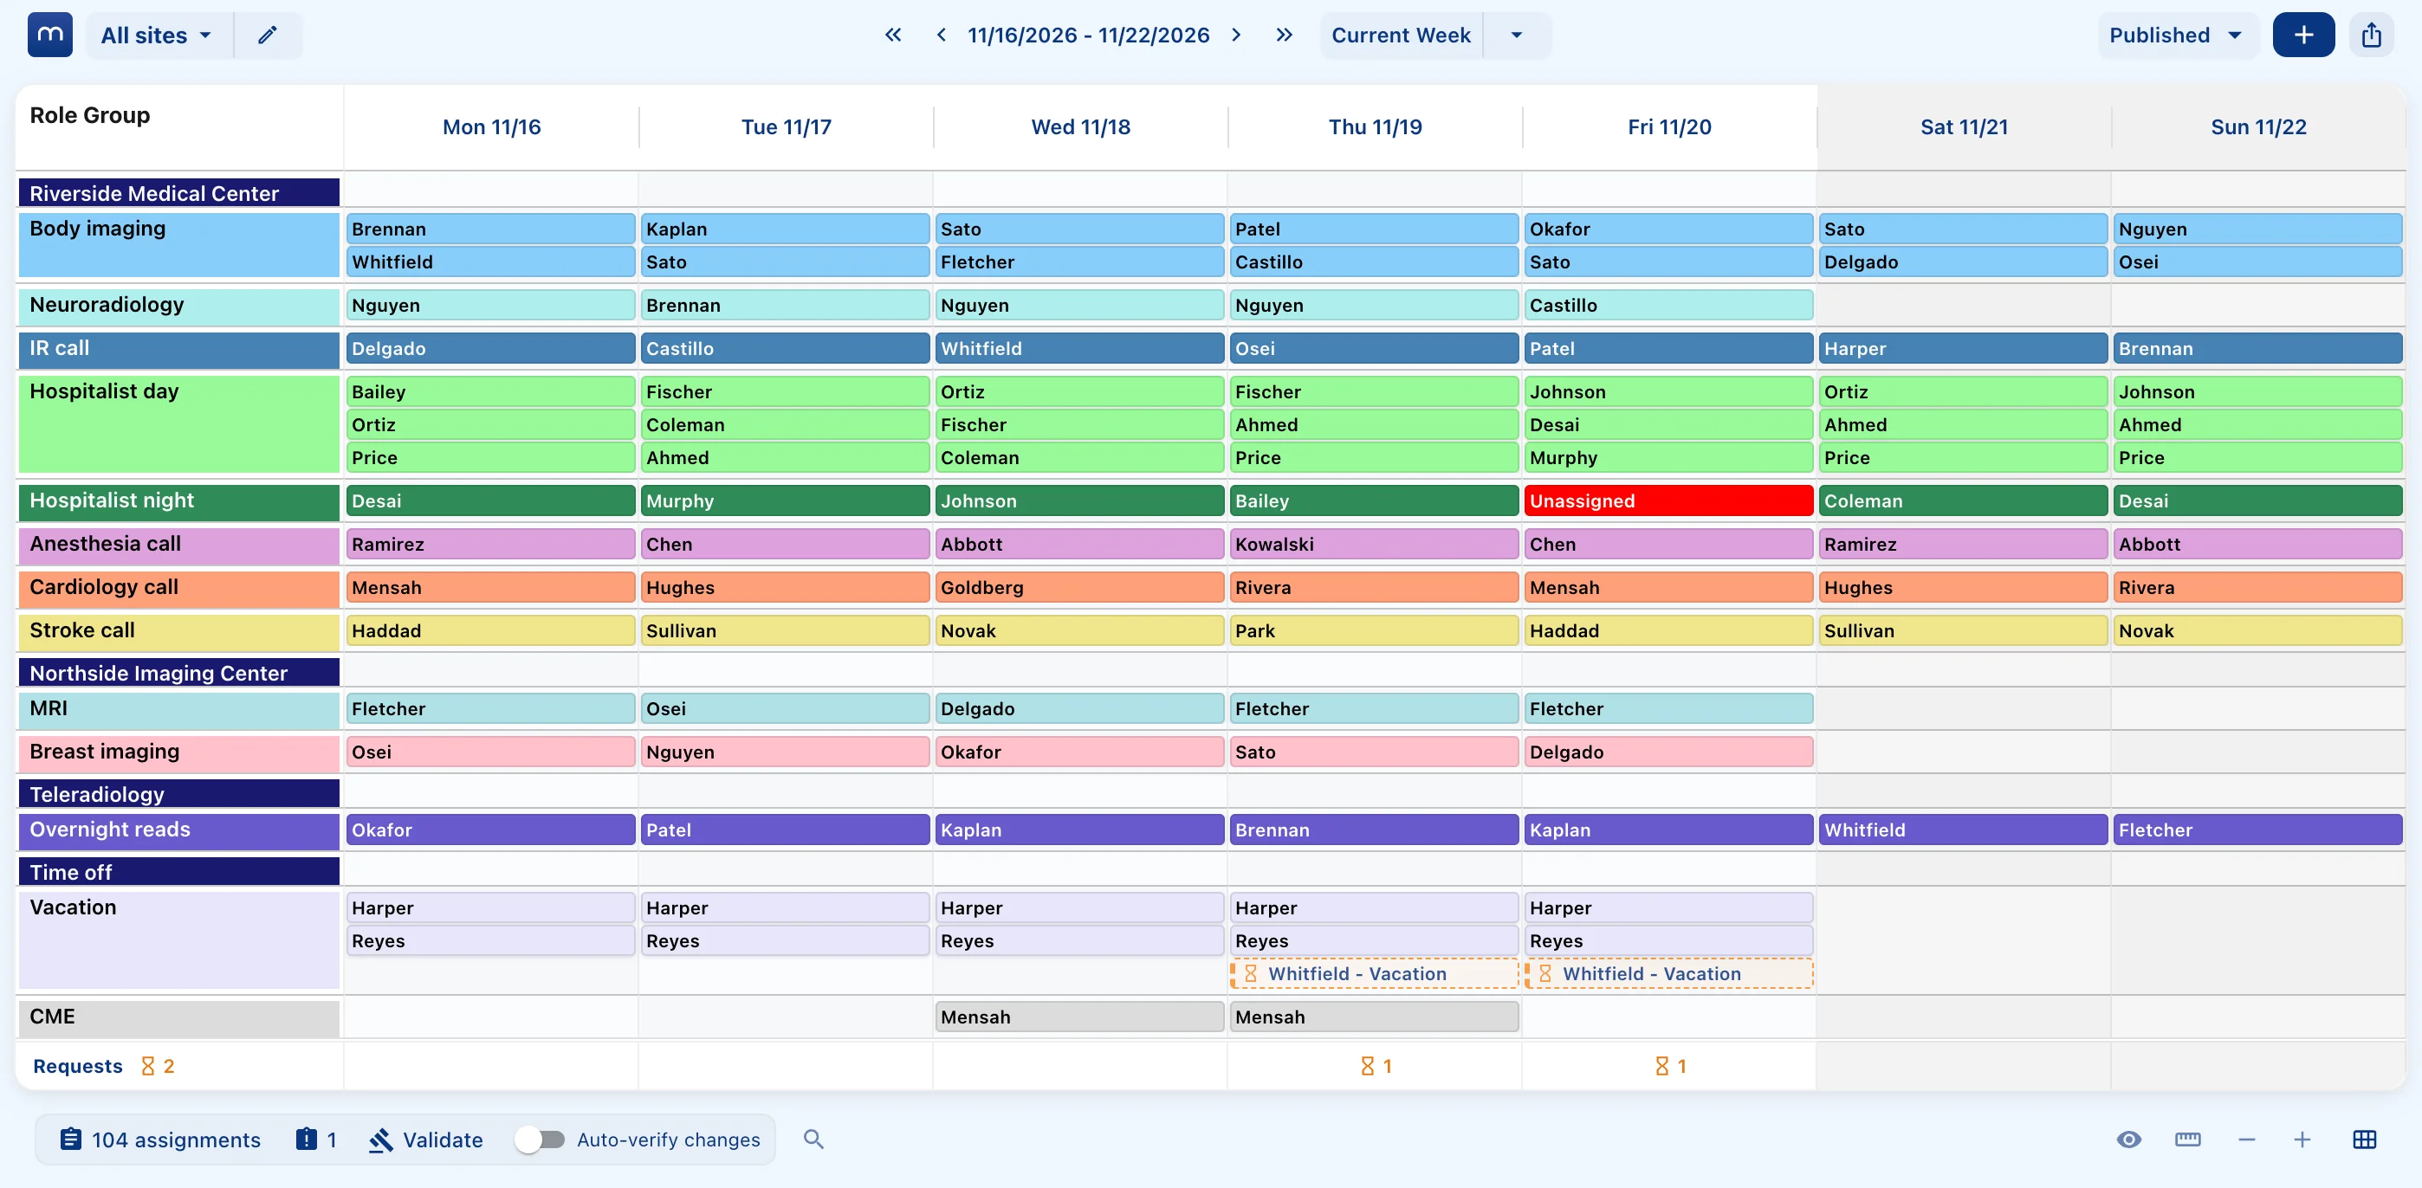Click Thursday's pending Whitfield - Vacation request
Image resolution: width=2422 pixels, height=1188 pixels.
click(1375, 974)
